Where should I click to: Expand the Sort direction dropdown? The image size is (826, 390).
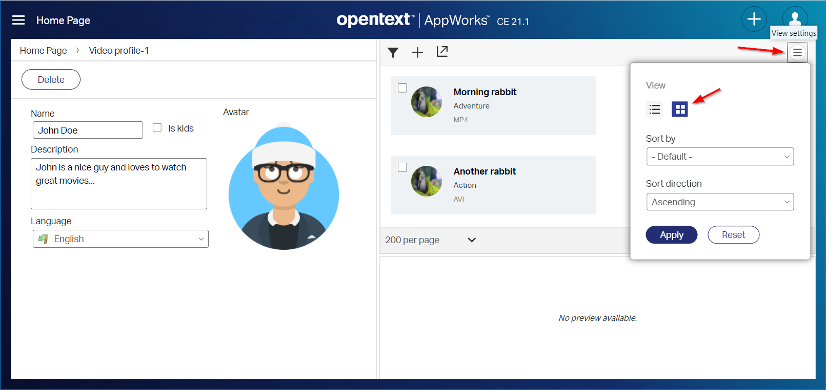pyautogui.click(x=719, y=202)
